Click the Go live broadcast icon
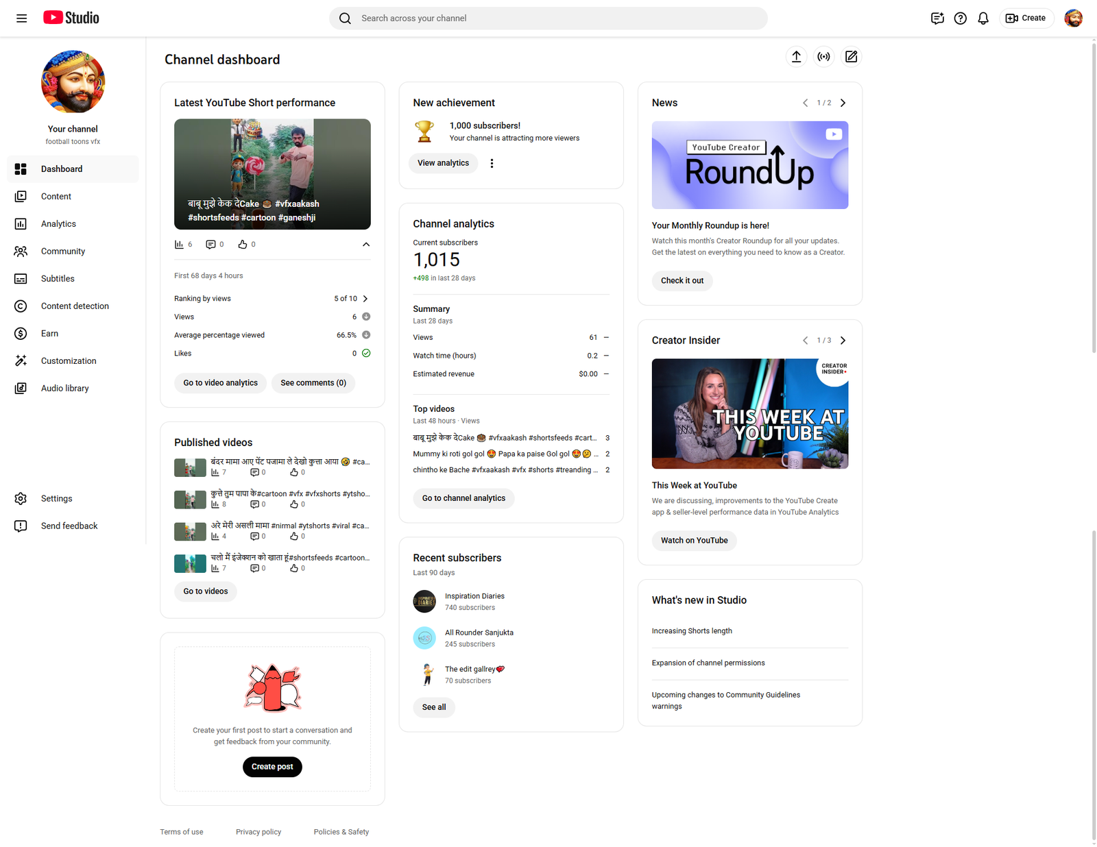Viewport: 1097px width, 847px height. pyautogui.click(x=823, y=57)
